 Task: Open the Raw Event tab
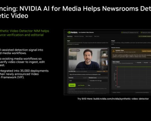[97, 36]
